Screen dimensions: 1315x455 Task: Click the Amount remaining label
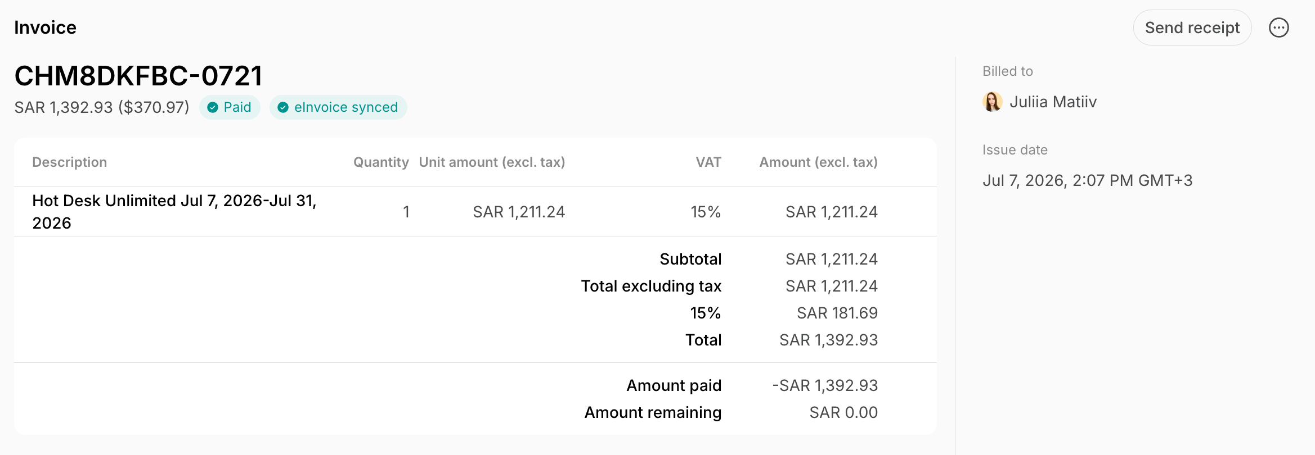coord(653,412)
